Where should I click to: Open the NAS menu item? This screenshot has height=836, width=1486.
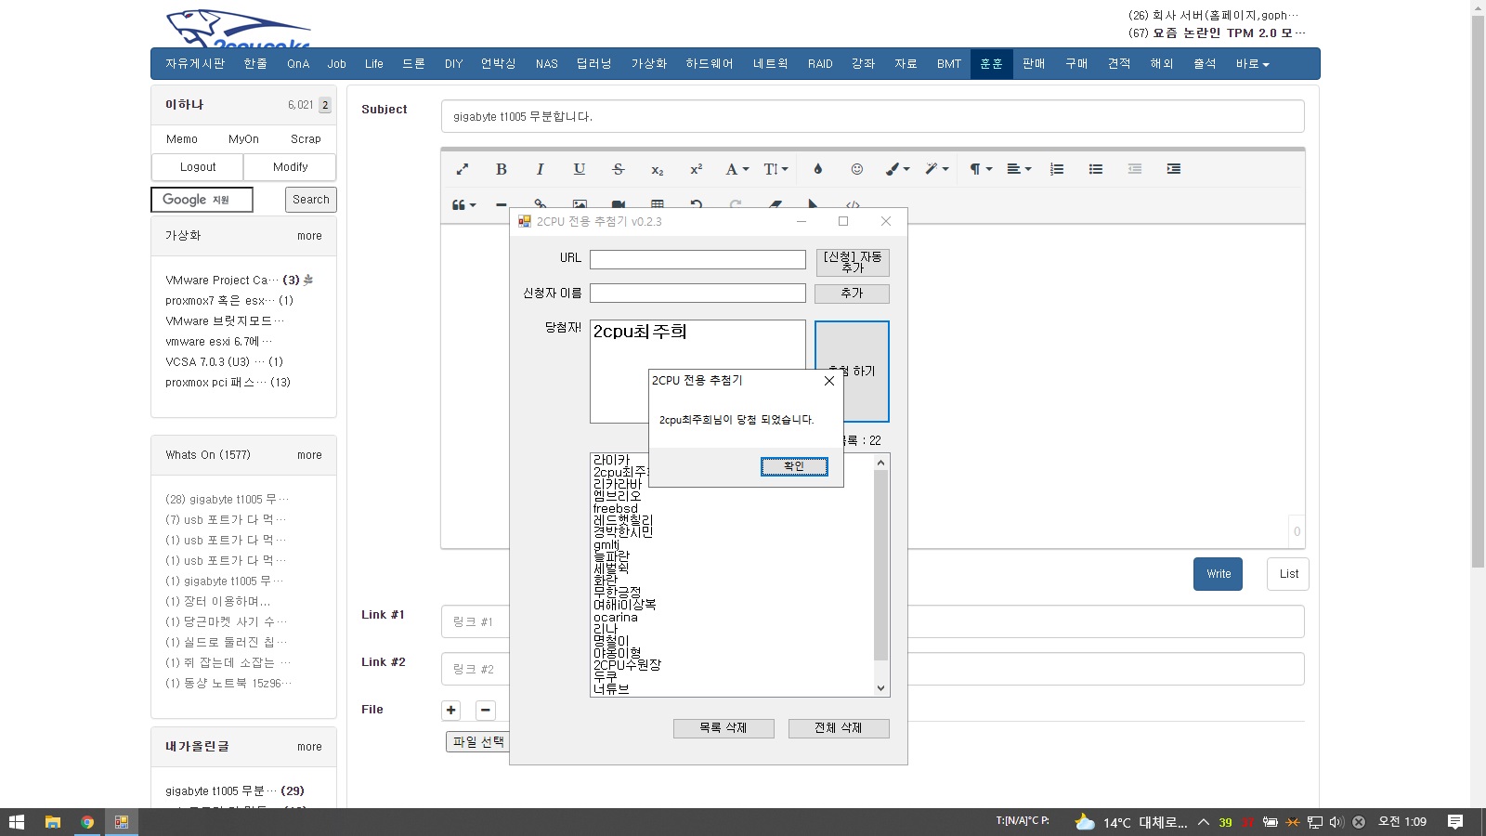[x=547, y=64]
